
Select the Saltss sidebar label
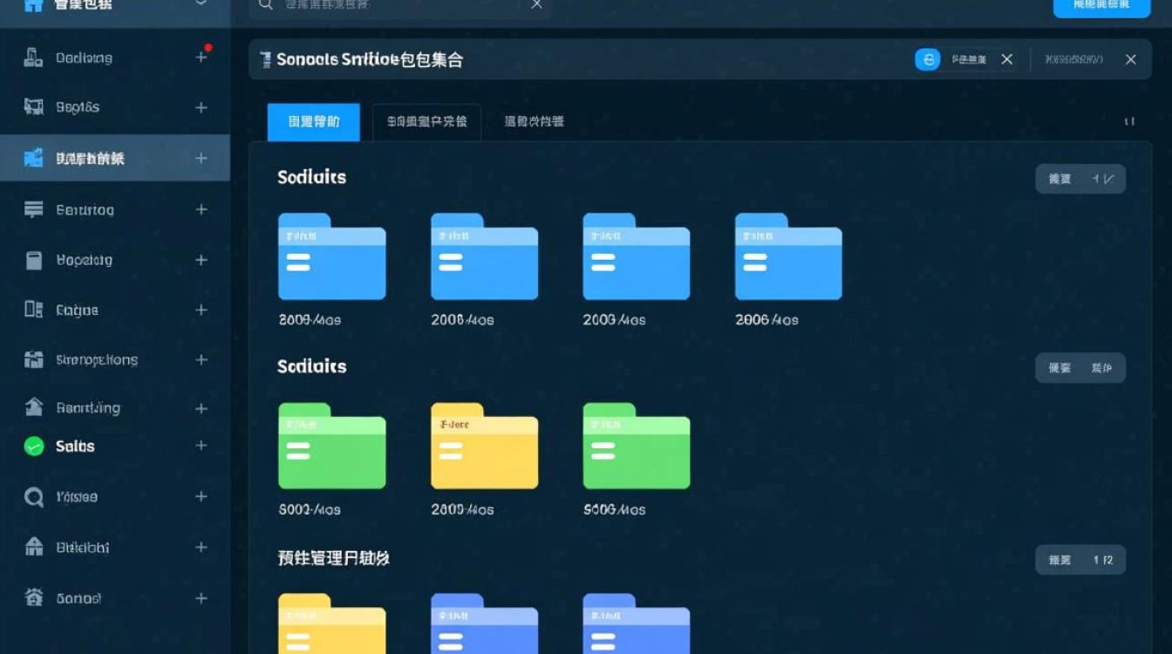(75, 446)
